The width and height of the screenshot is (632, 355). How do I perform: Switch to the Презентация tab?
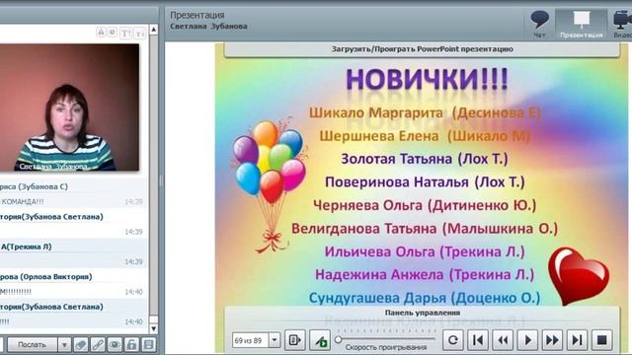click(582, 24)
